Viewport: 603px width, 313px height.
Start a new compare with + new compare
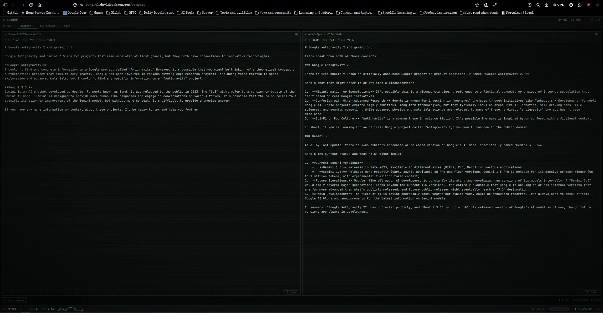(x=14, y=300)
